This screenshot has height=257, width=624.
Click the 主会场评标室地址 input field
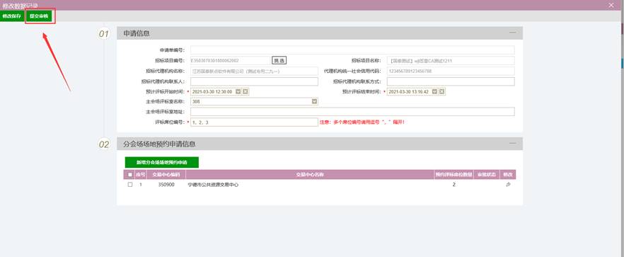(352, 112)
